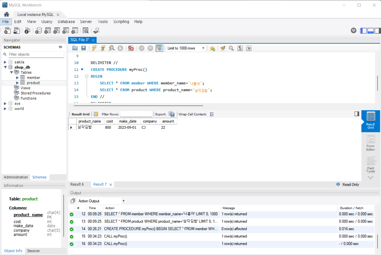The width and height of the screenshot is (381, 255).
Task: Execute statement under cursor icon
Action: coord(103,48)
